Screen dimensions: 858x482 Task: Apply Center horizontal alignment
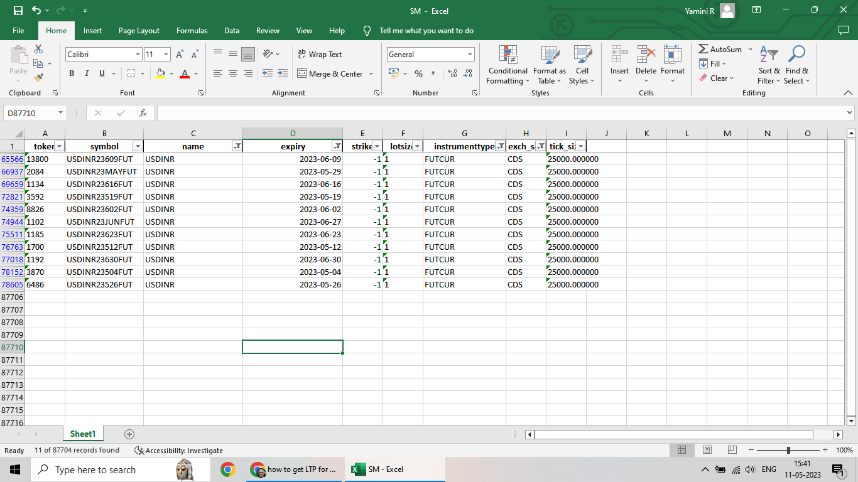[x=233, y=73]
